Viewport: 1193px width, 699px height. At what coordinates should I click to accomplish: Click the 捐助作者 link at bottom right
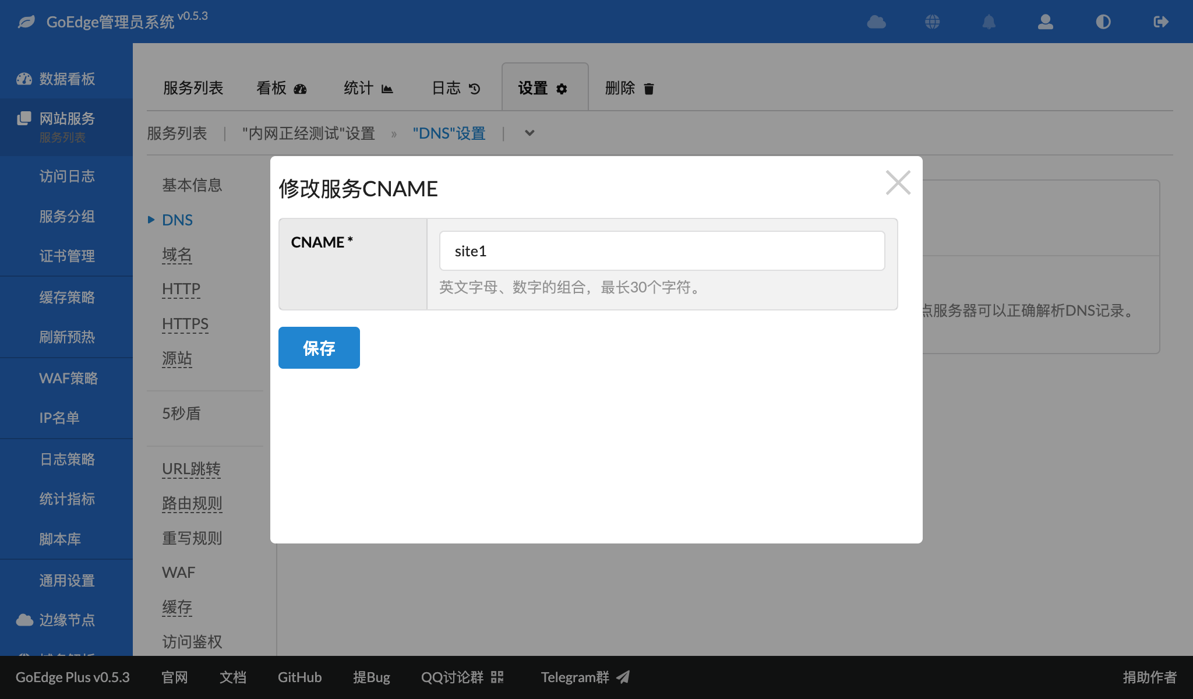point(1149,677)
